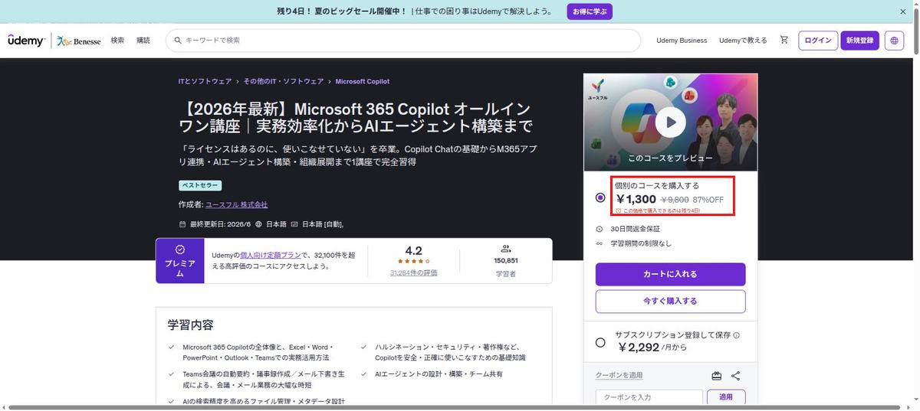Click the info icon beside subscription text
Screen dimensions: 920x411
tap(737, 335)
